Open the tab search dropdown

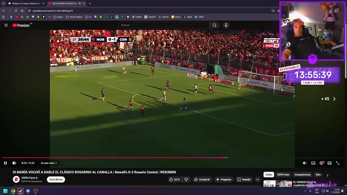click(3, 4)
